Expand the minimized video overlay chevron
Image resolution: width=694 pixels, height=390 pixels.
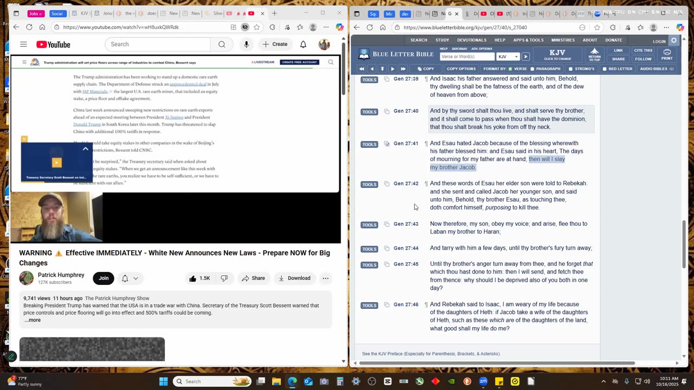click(x=85, y=149)
